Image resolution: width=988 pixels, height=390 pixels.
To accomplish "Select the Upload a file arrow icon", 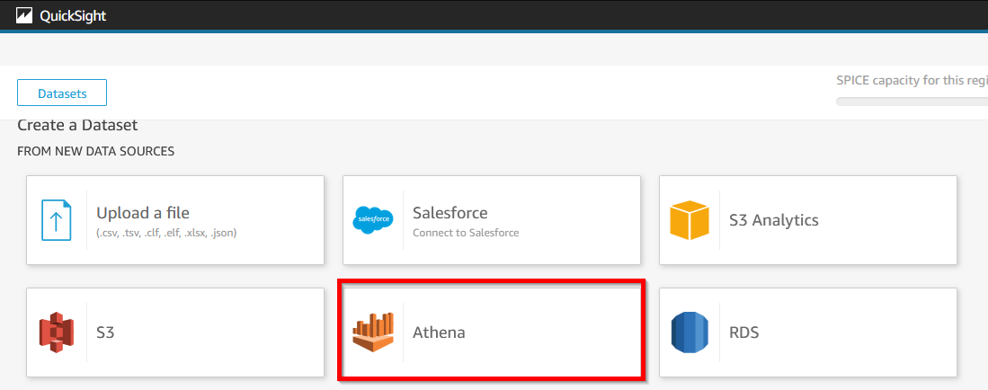I will pos(56,220).
